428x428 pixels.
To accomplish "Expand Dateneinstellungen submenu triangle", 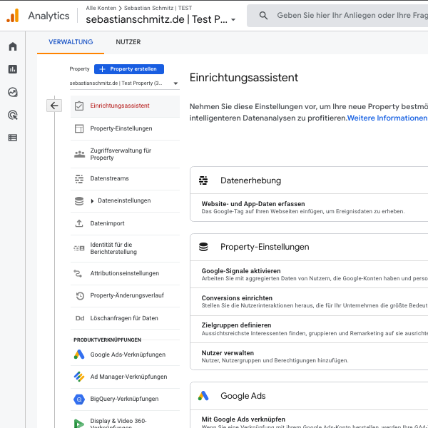I will tap(92, 201).
